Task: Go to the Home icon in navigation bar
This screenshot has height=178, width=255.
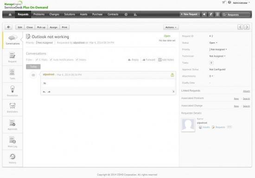Action: pos(10,14)
